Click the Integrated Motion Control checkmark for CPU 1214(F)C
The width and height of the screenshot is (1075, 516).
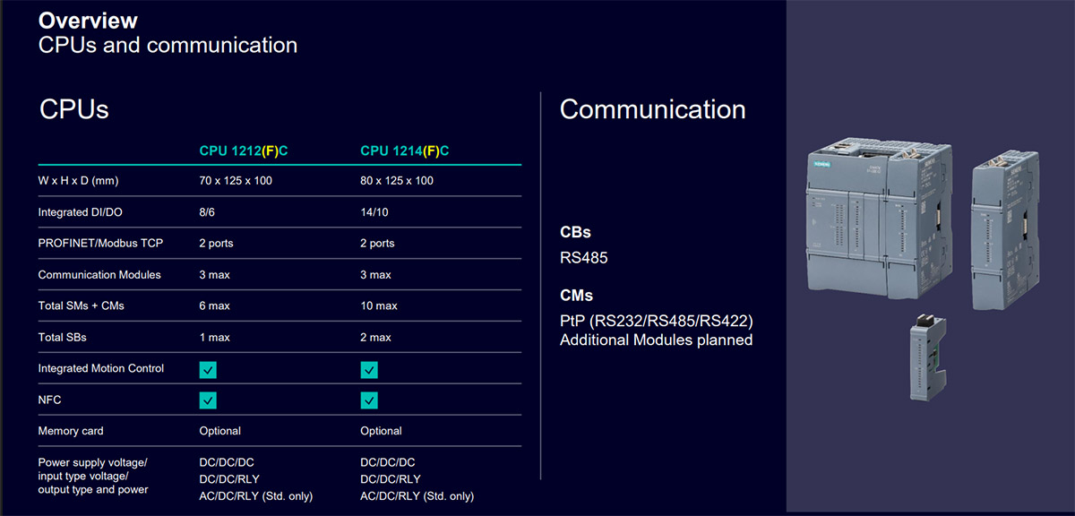tap(369, 369)
